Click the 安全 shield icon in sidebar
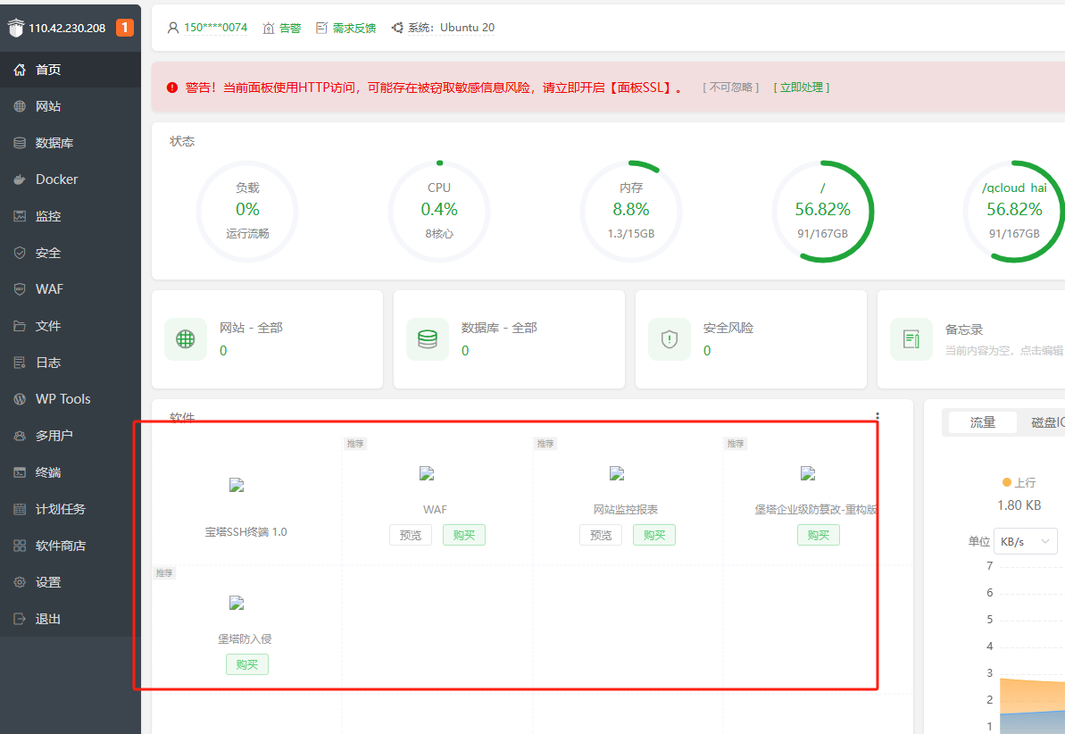The image size is (1065, 734). tap(20, 253)
